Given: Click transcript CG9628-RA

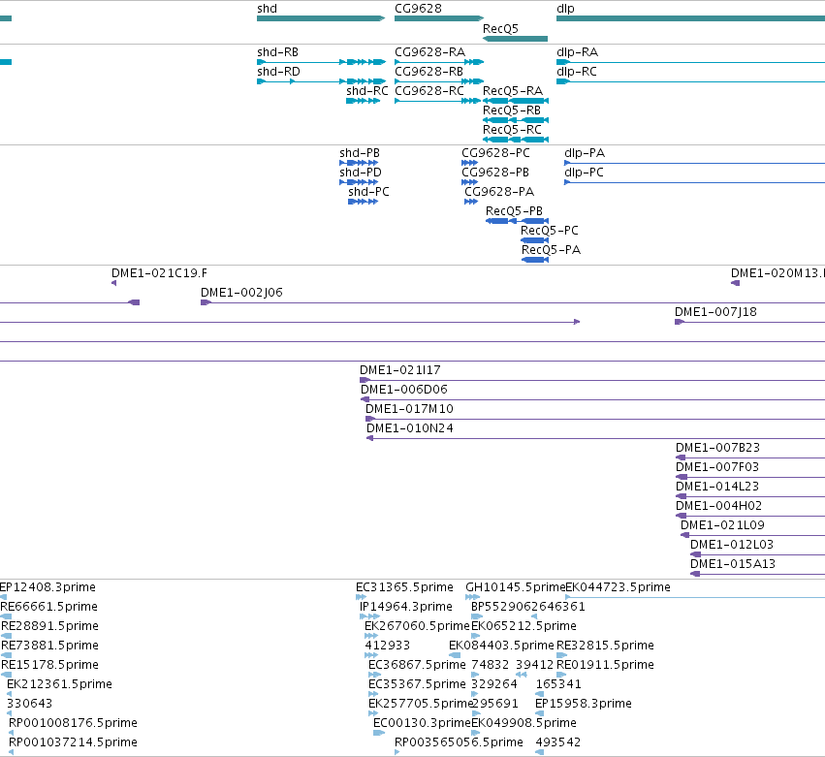Looking at the screenshot, I should [x=439, y=62].
